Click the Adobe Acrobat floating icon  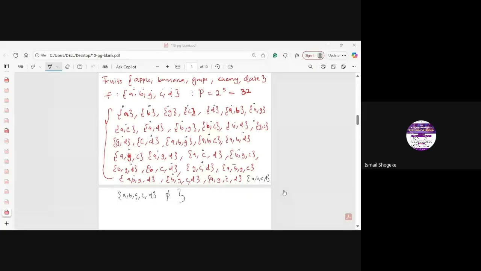point(348,217)
